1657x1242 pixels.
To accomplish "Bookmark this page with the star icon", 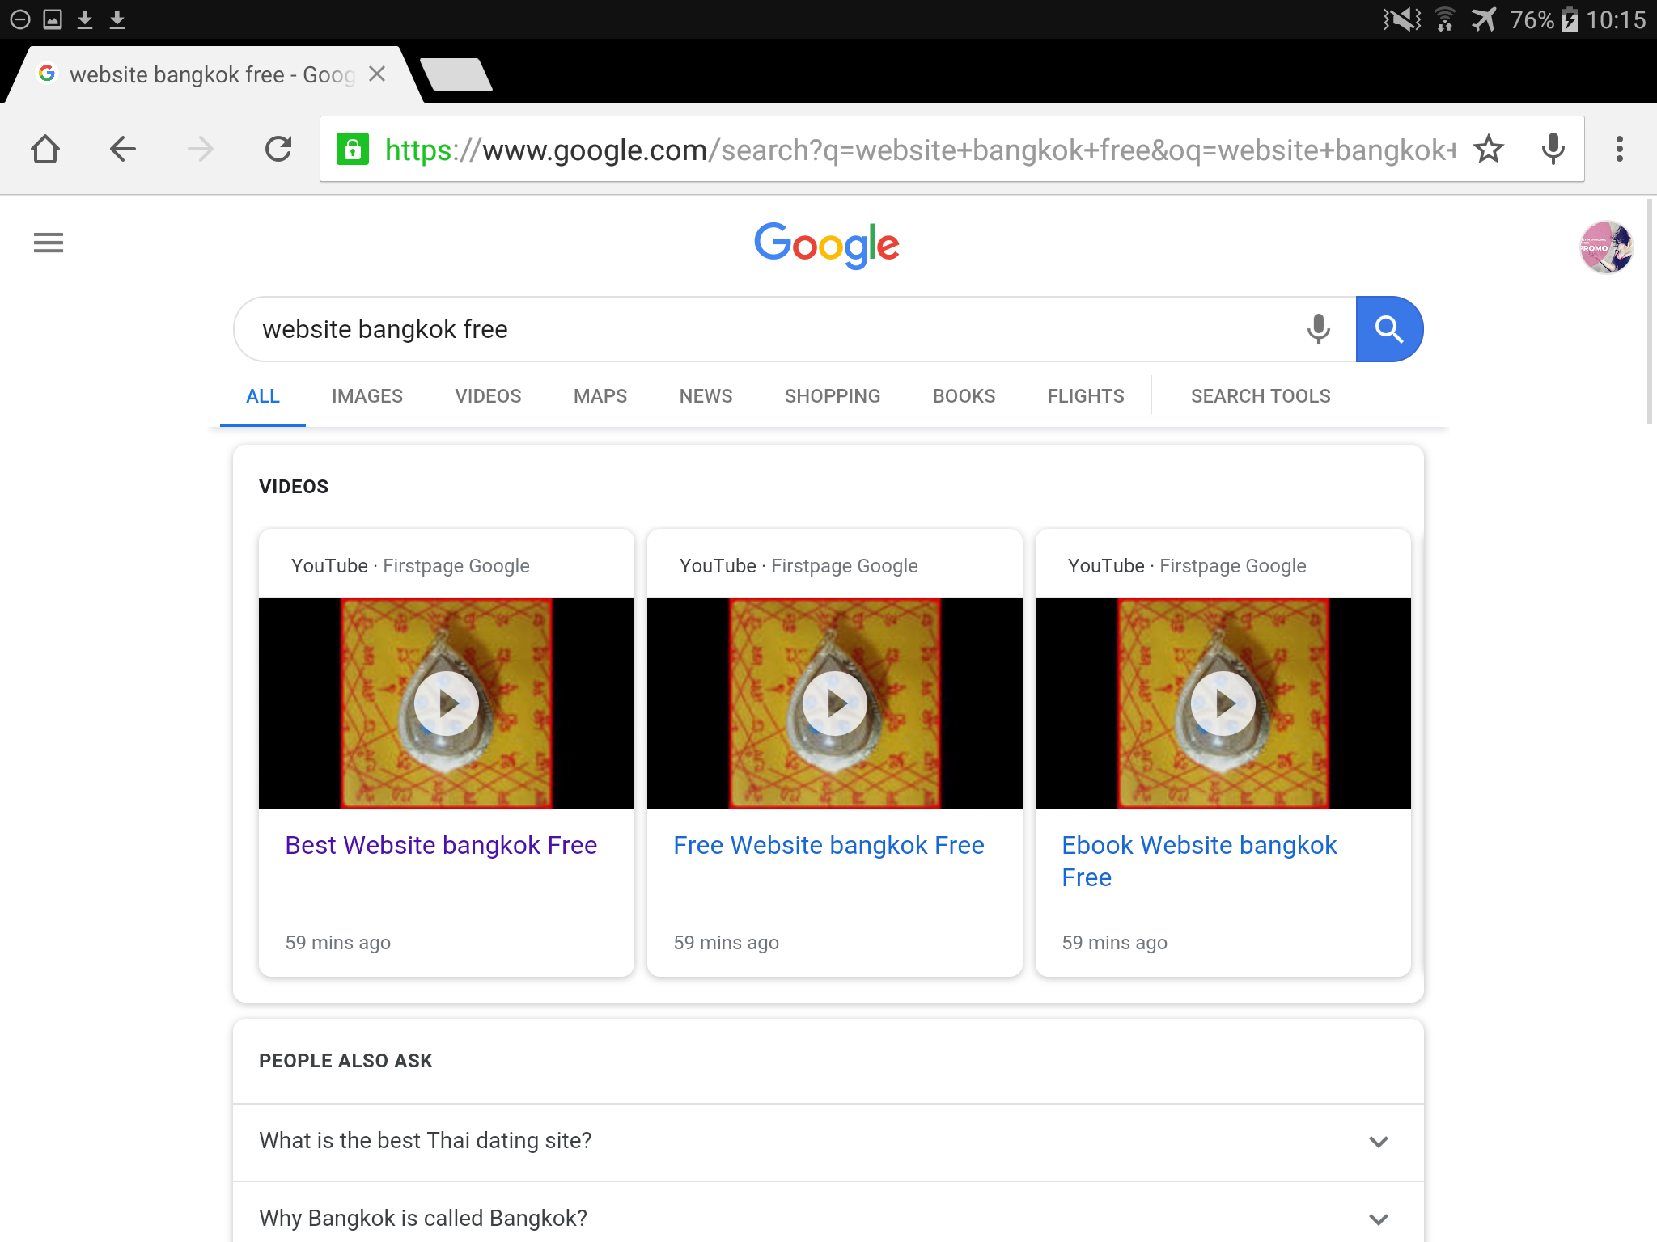I will point(1488,150).
